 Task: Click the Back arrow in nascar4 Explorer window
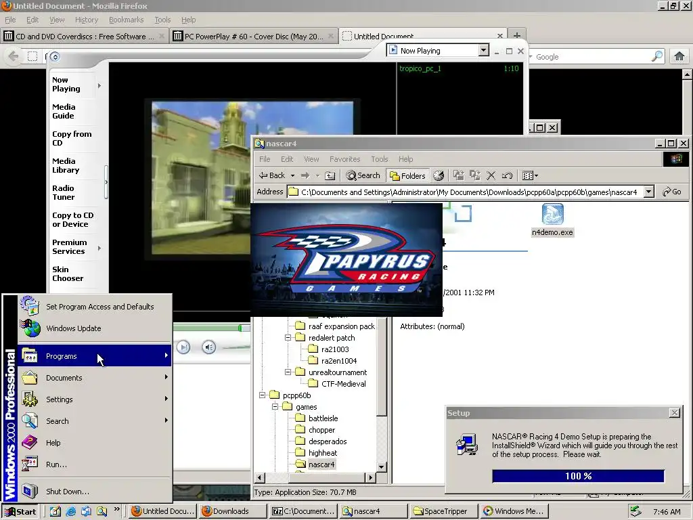click(x=272, y=175)
